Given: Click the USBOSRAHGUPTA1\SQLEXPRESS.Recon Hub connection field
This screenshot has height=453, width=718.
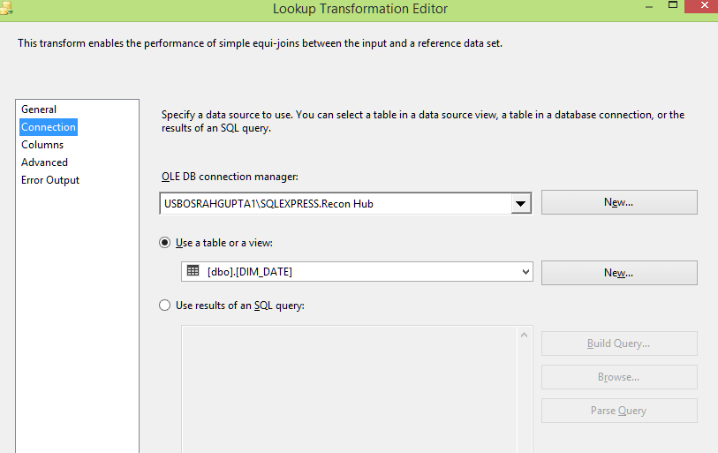Looking at the screenshot, I should click(x=336, y=203).
